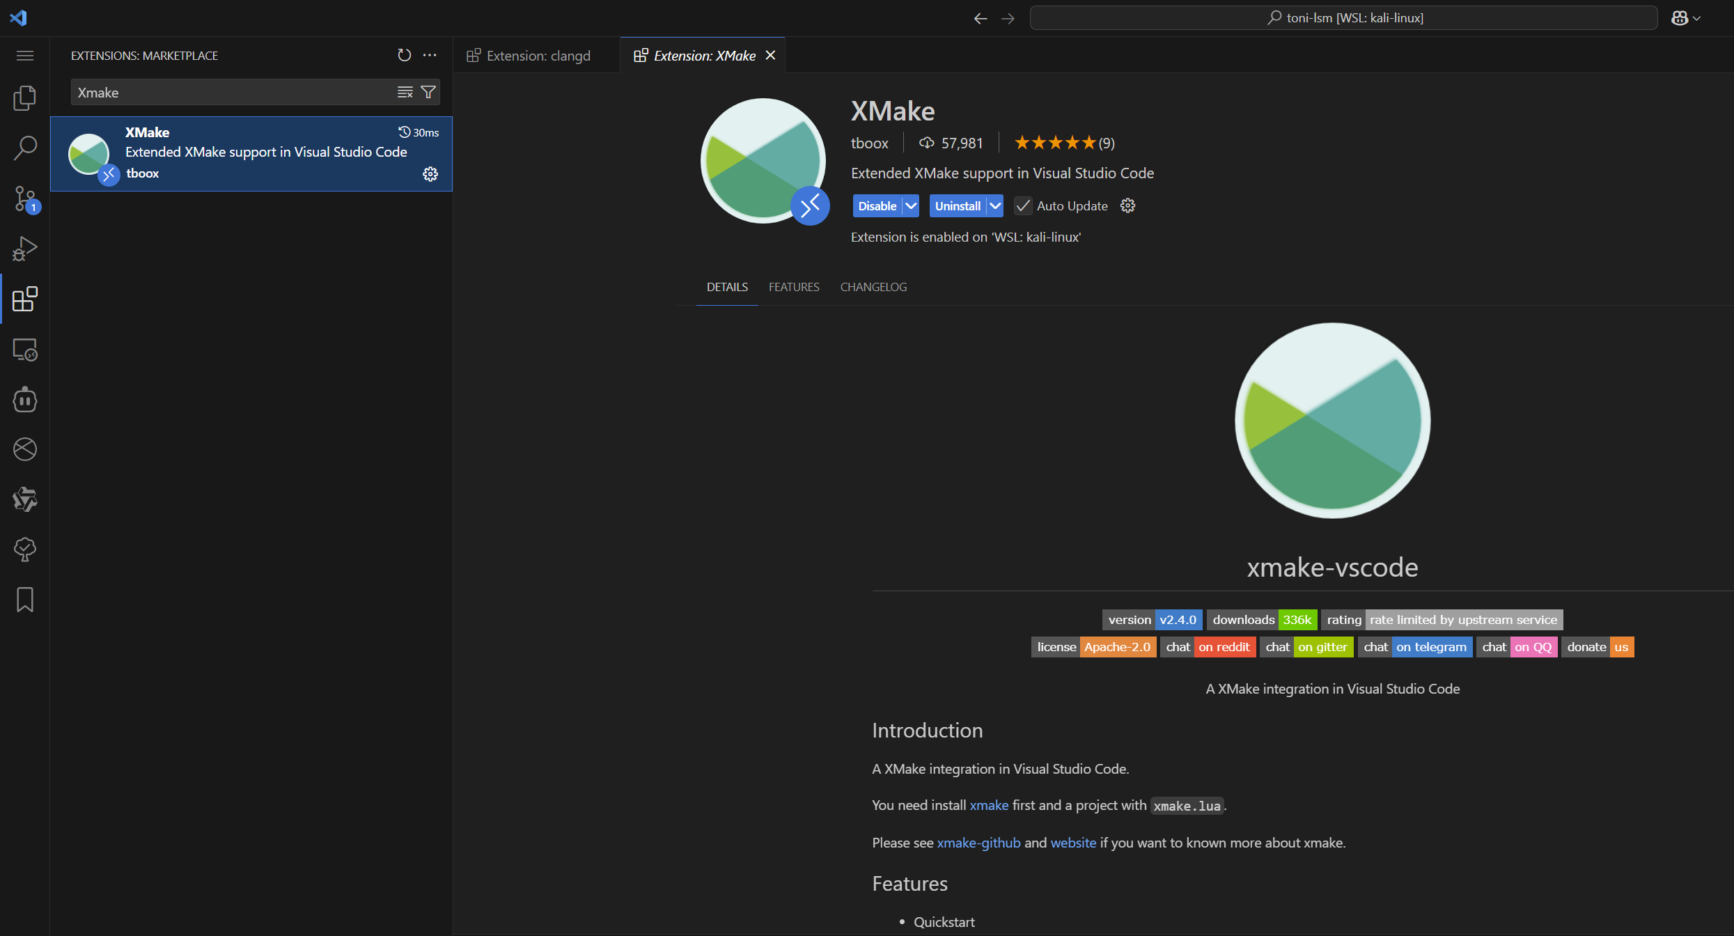Click the large XMake logo in the README
Screen dimensions: 1734x936
[x=1332, y=421]
